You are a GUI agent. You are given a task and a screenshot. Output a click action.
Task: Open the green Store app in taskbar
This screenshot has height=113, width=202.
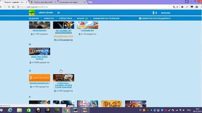click(29, 110)
